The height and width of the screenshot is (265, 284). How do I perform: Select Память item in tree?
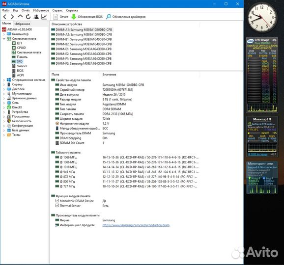click(x=20, y=57)
